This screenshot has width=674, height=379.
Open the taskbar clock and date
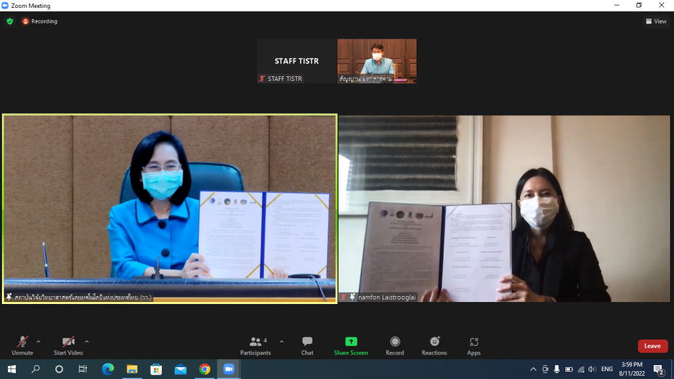(632, 369)
